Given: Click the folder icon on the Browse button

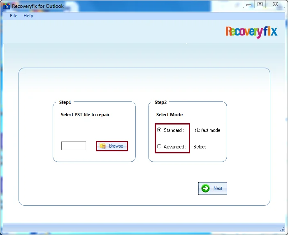Looking at the screenshot, I should tap(103, 146).
